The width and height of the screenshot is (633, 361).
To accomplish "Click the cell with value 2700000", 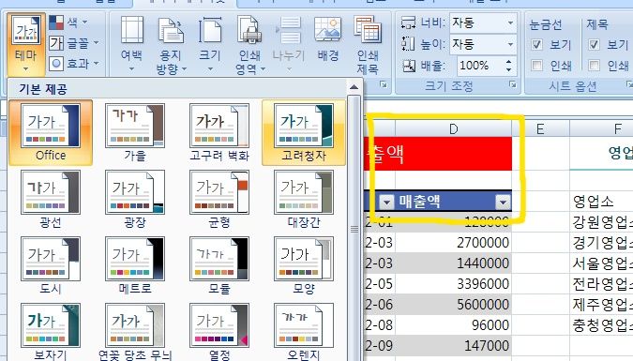I will 453,243.
